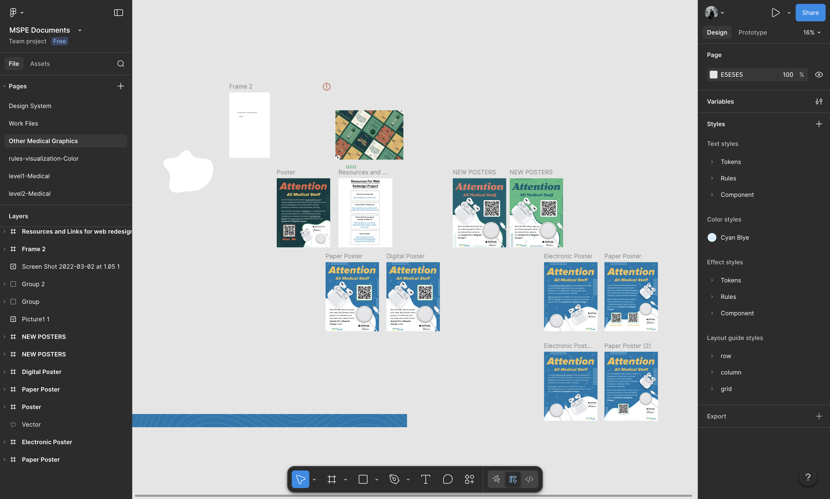Open shape tool options chevron
830x499 pixels.
coord(377,480)
